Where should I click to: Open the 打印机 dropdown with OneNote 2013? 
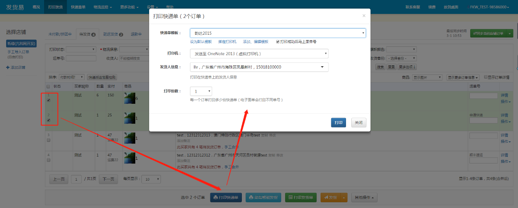tap(259, 54)
